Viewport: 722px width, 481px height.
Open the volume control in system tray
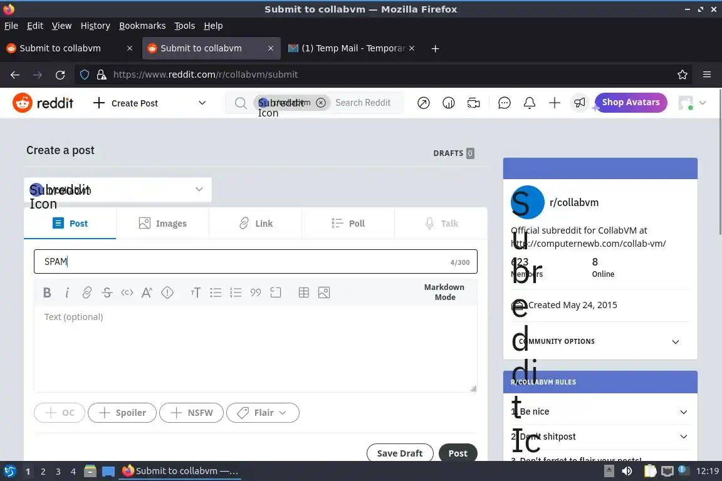pos(627,471)
